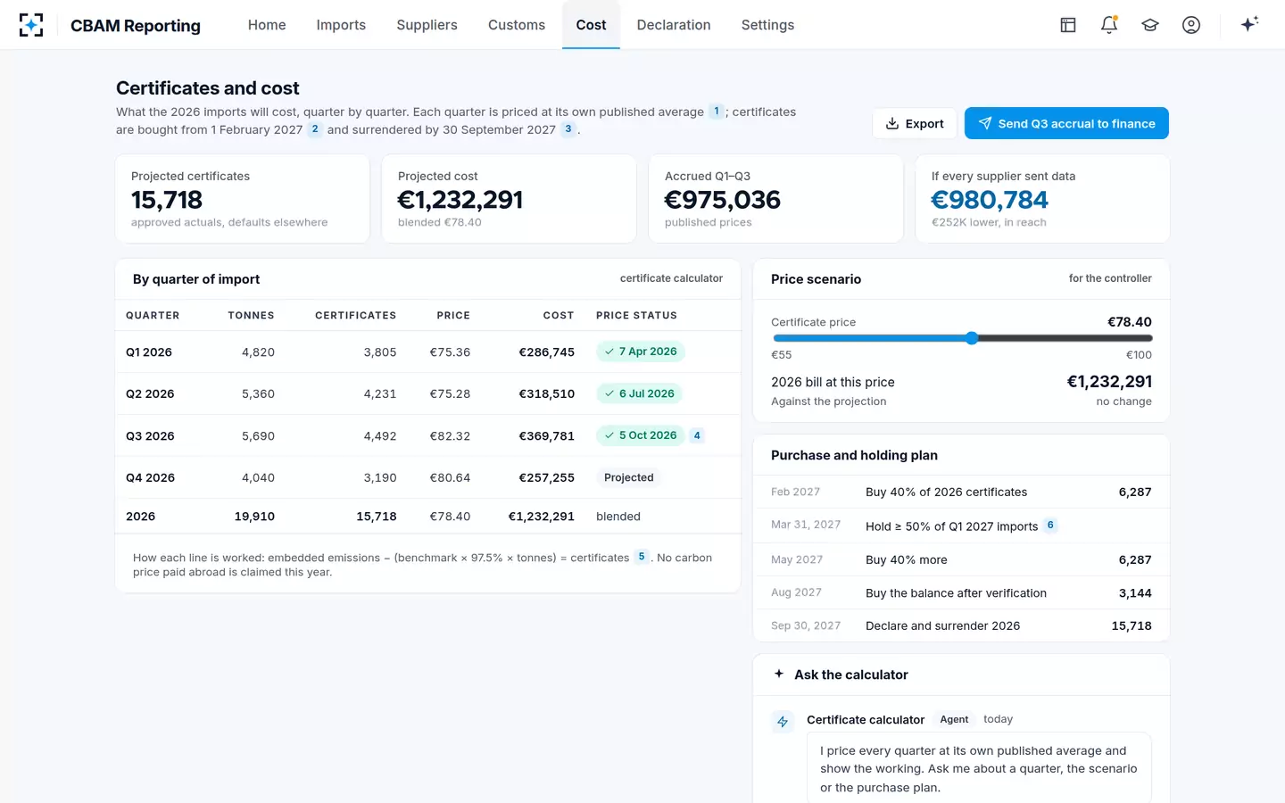Click the sparkle icon beside Ask the calculator
This screenshot has width=1285, height=803.
click(779, 675)
